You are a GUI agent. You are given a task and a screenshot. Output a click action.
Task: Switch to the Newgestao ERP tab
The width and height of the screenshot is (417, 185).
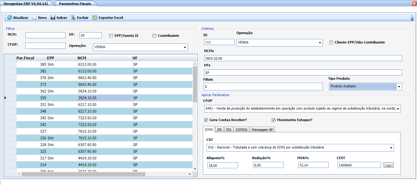tap(26, 3)
